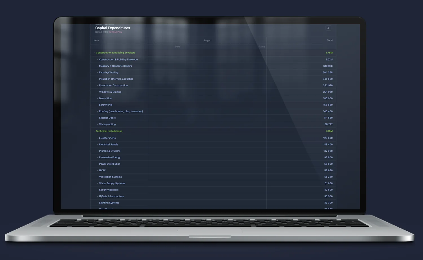Screen dimensions: 423x260
Task: Click the 33 300 total value
Action: pyautogui.click(x=329, y=203)
